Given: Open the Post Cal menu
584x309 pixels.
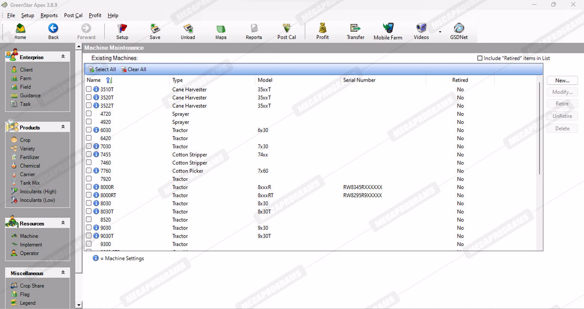Looking at the screenshot, I should (73, 15).
